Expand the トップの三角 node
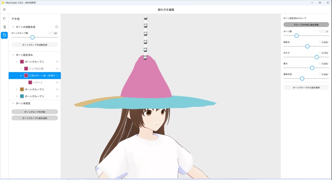The width and height of the screenshot is (332, 180). coord(21,69)
